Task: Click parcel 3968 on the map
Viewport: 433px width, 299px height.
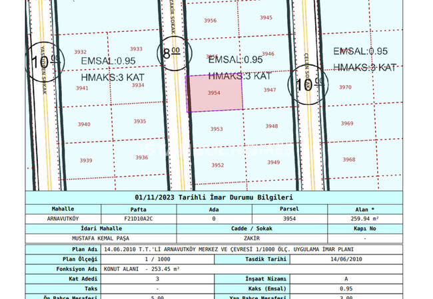Action: [x=349, y=159]
